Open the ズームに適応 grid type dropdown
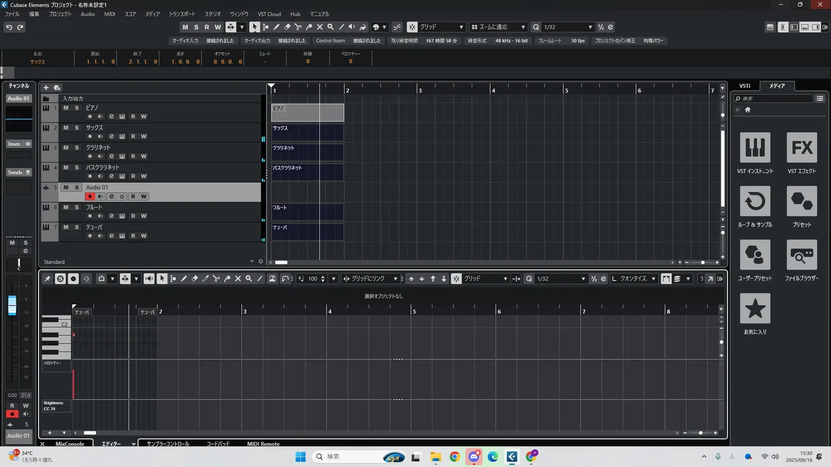 [523, 27]
